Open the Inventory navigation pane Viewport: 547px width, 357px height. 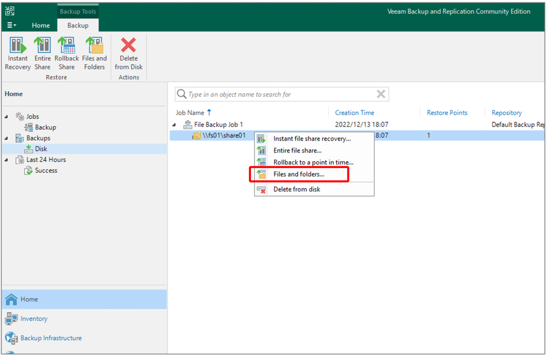pyautogui.click(x=84, y=319)
